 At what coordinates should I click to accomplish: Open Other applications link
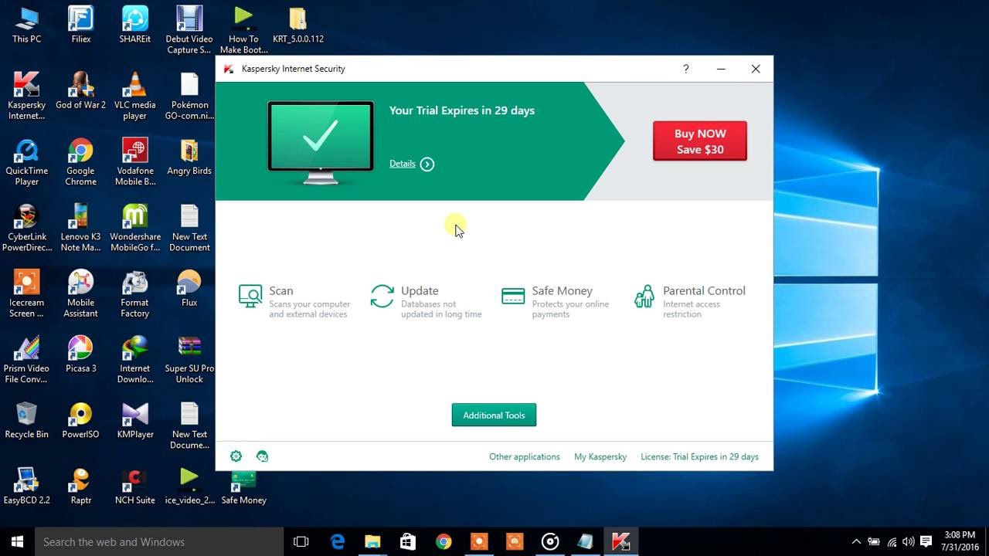[525, 456]
